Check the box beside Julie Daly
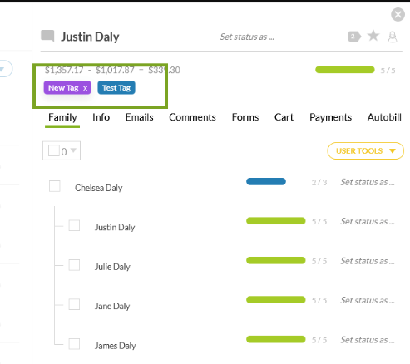Image resolution: width=410 pixels, height=364 pixels. 74,265
